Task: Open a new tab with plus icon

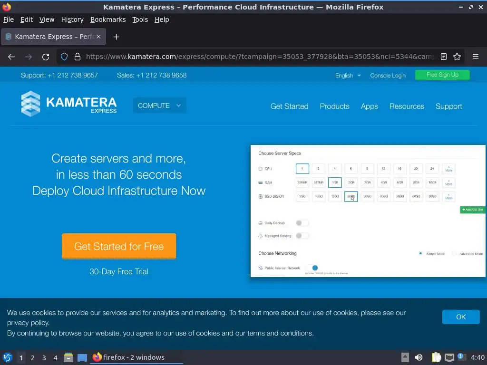Action: tap(116, 37)
